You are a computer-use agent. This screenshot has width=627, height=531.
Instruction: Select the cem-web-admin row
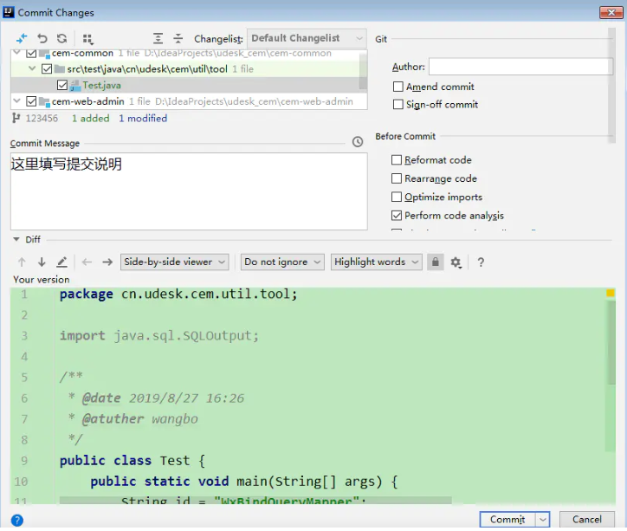click(x=189, y=101)
